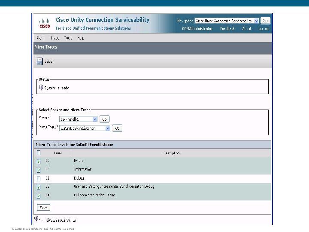
Task: Click the Debug description text in row 02
Action: [79, 178]
